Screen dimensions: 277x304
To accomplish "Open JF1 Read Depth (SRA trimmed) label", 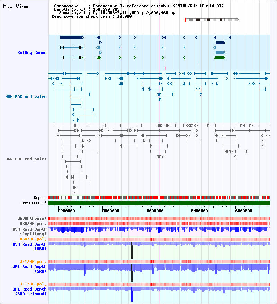I will click(29, 292).
